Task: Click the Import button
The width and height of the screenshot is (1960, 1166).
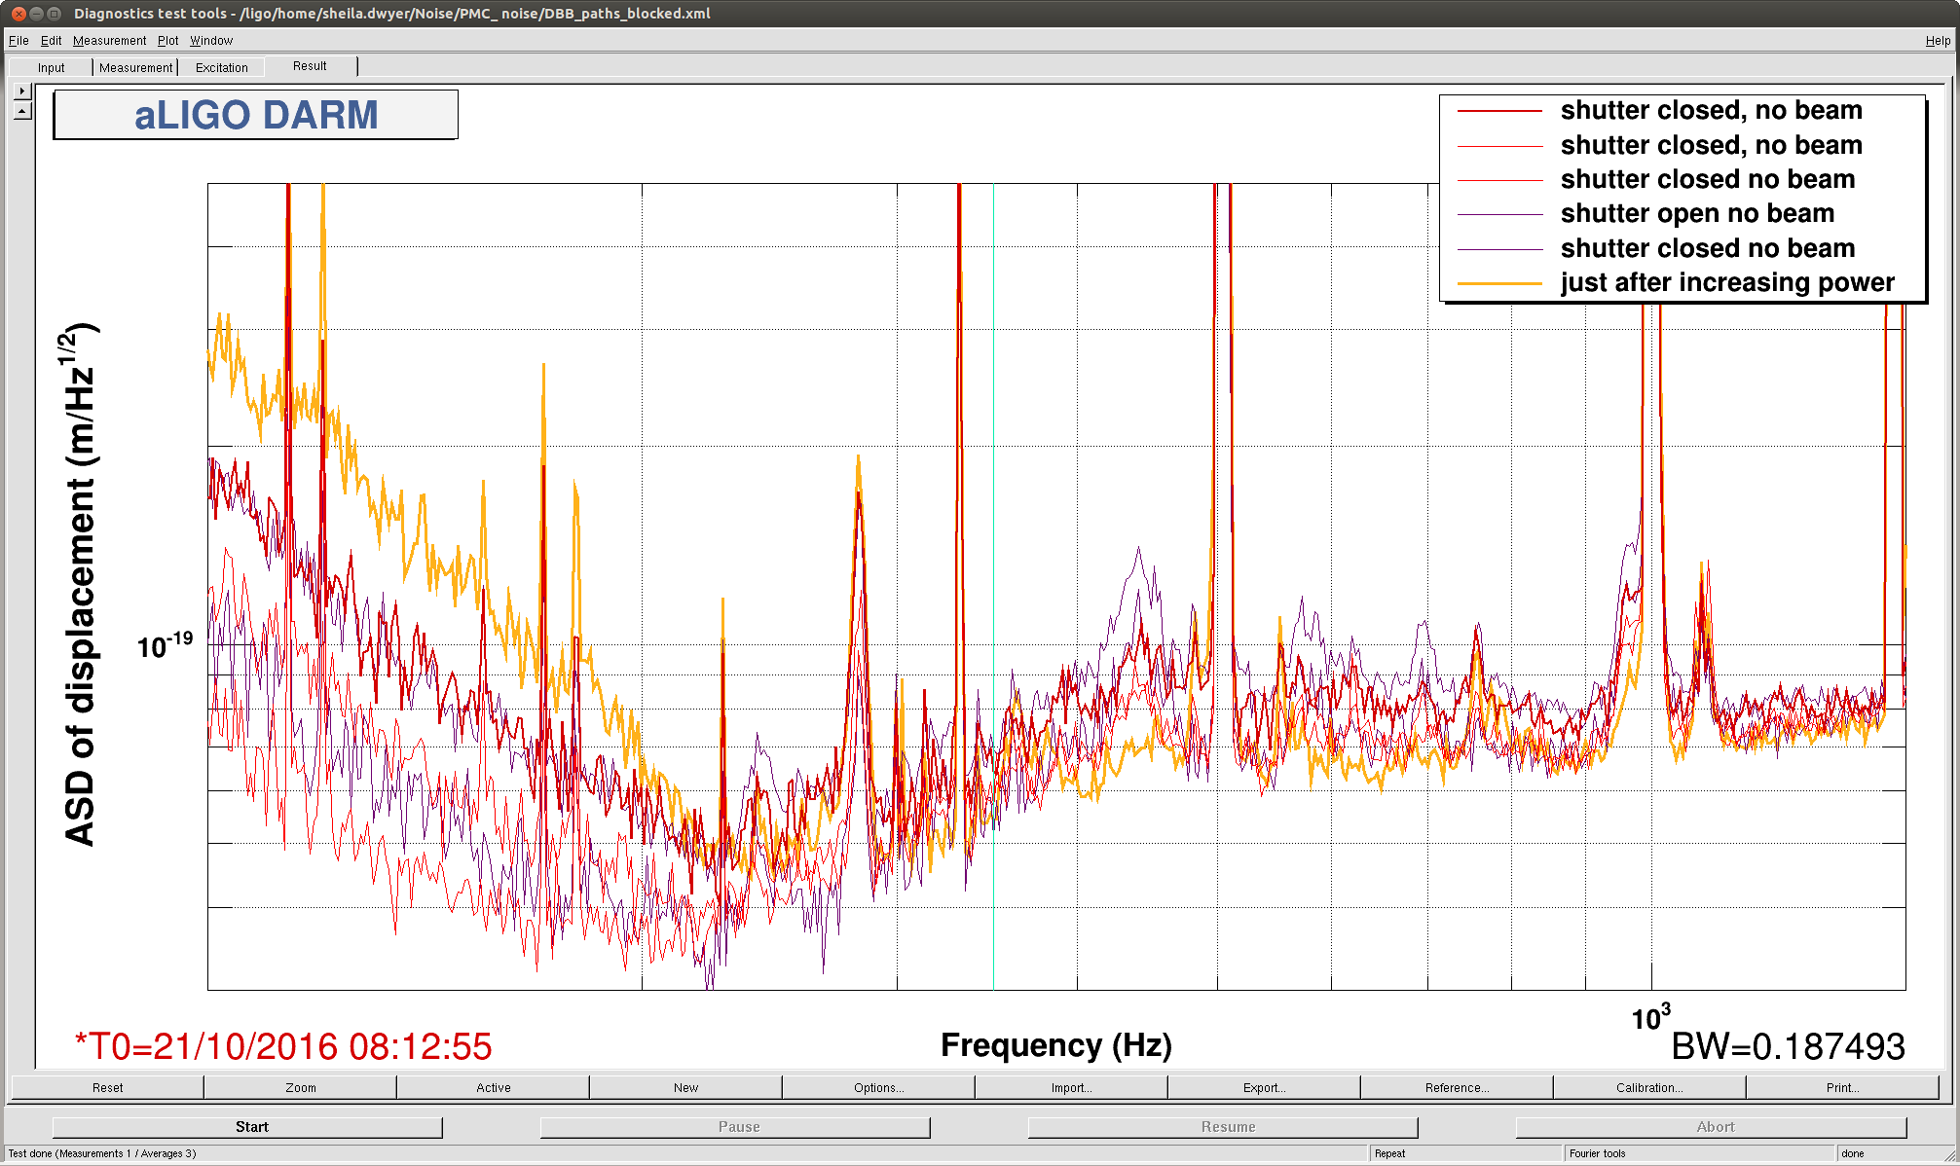Action: [x=1071, y=1087]
